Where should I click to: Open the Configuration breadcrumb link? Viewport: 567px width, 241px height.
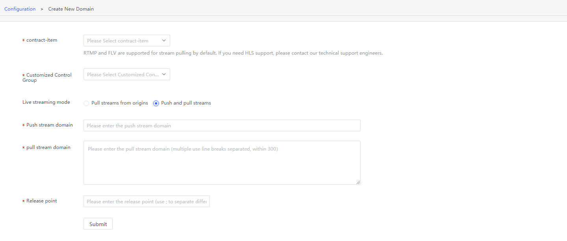[20, 9]
